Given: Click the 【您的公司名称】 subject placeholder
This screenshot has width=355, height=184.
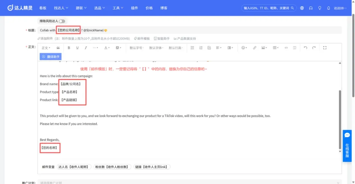Looking at the screenshot, I should tap(68, 30).
